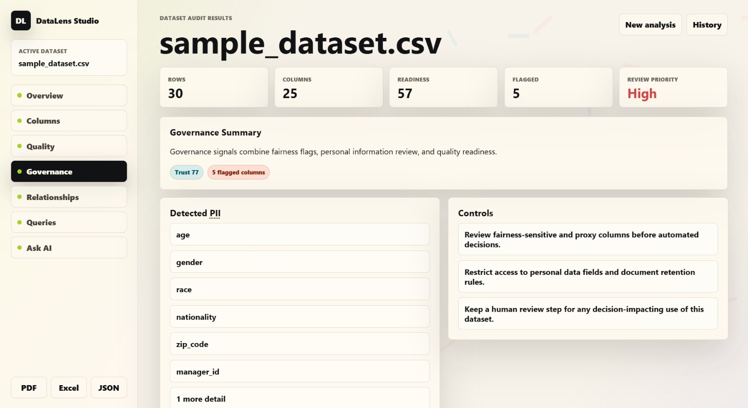The image size is (748, 408).
Task: Click the sample_dataset.csv page title
Action: pos(300,43)
